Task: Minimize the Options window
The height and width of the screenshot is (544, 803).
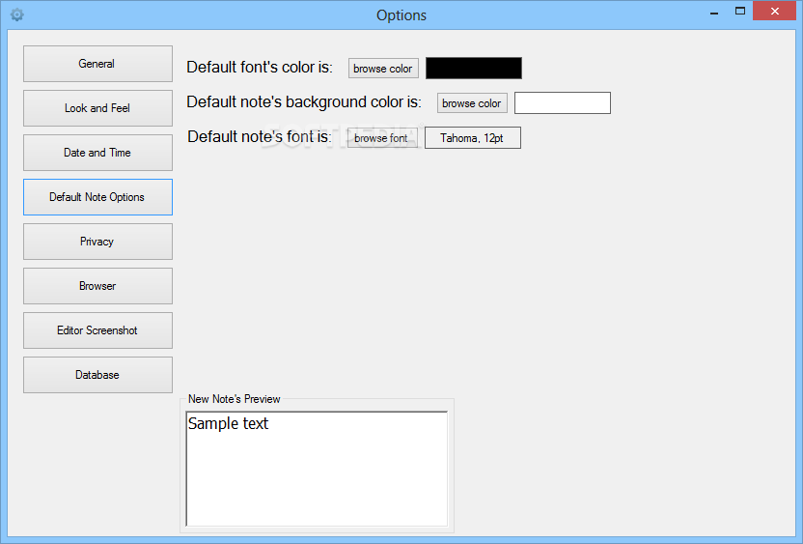Action: 714,13
